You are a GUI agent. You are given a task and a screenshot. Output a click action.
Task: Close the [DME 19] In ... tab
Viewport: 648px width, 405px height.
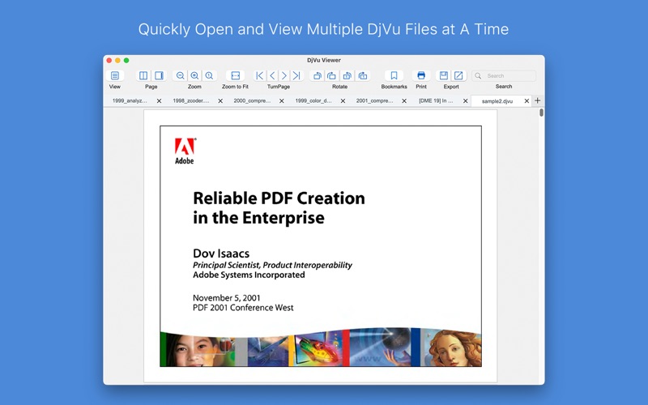click(x=465, y=100)
